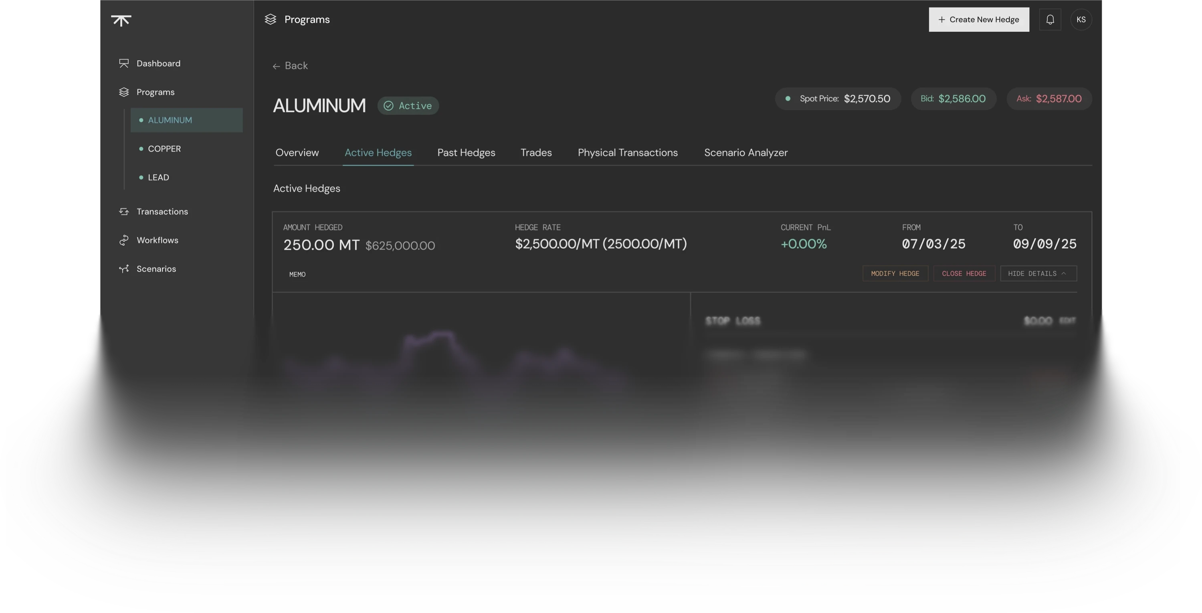Select the COPPER program
This screenshot has width=1202, height=613.
[x=164, y=148]
